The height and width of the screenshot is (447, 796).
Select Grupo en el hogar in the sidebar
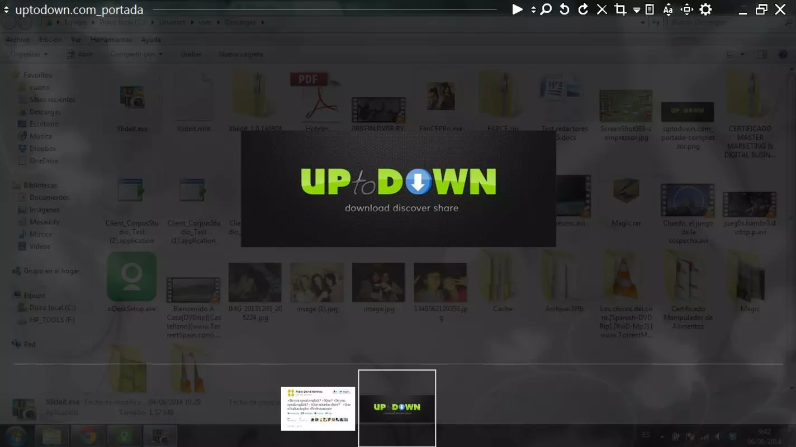(51, 271)
